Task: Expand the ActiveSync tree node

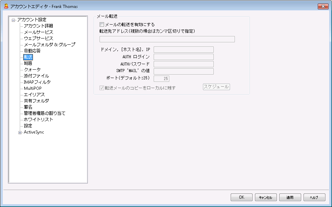Action: coord(20,132)
